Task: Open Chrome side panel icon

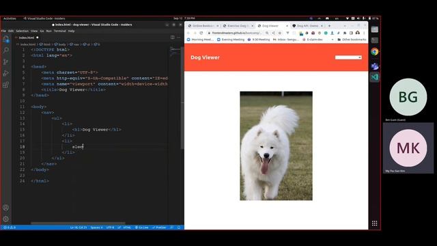Action: (351, 33)
